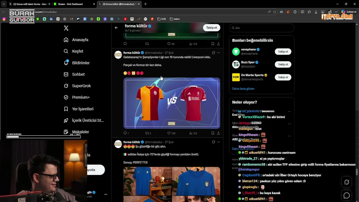Open the Galatasaray vs Liverpool jersey image
The image size is (359, 202).
point(172,103)
